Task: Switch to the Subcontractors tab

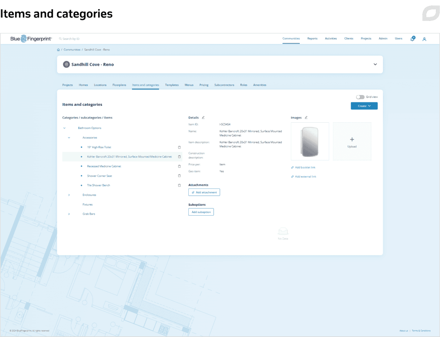Action: (x=224, y=85)
